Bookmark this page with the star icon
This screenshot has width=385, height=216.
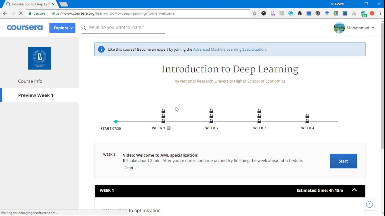pos(254,13)
